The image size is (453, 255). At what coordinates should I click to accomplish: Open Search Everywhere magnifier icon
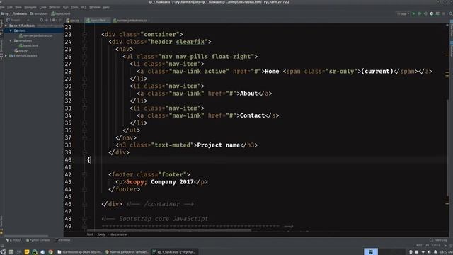(450, 13)
